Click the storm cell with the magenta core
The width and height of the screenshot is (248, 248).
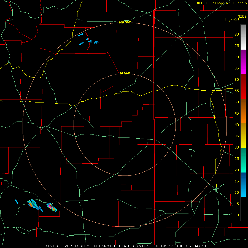[x=52, y=207]
